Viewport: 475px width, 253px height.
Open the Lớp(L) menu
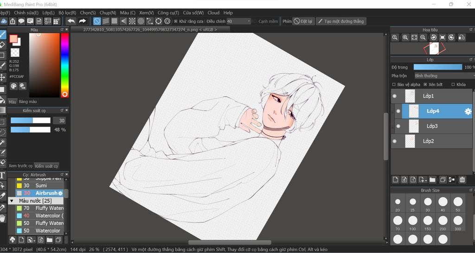pos(48,13)
